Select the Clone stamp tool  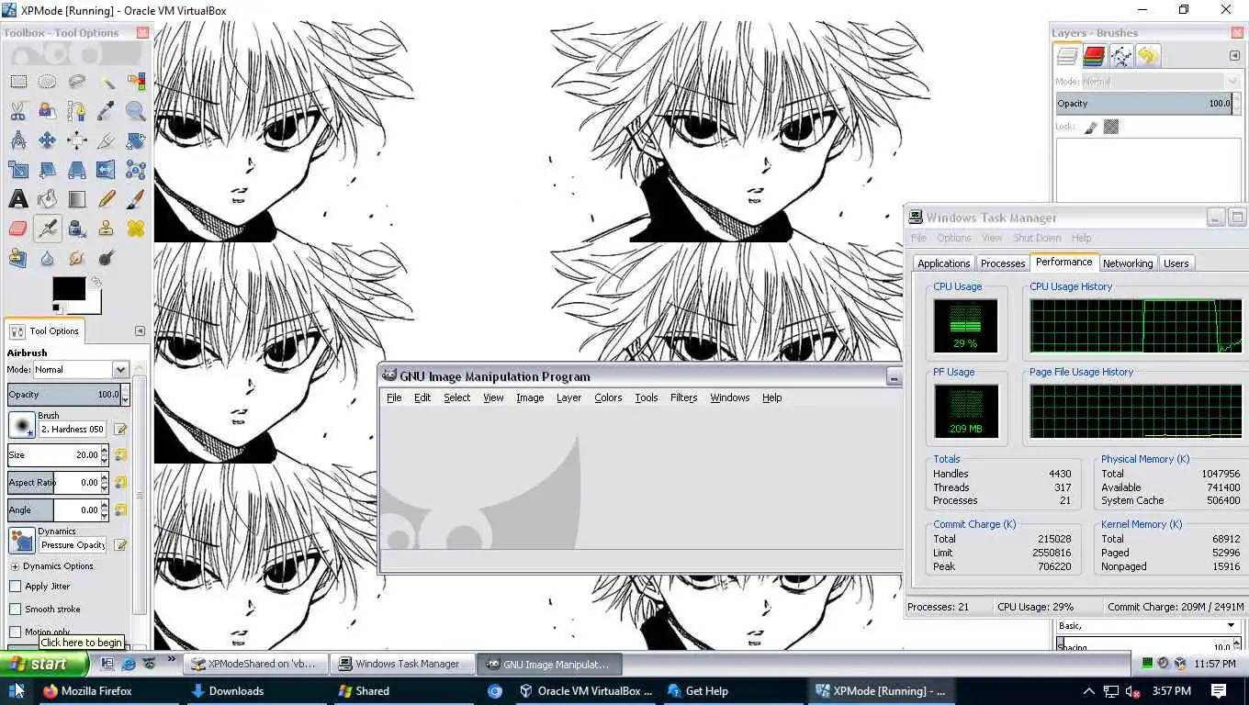[x=106, y=229]
